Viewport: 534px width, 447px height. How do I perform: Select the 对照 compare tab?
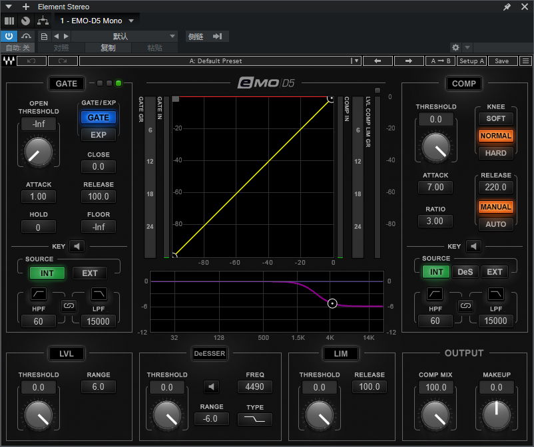click(61, 48)
